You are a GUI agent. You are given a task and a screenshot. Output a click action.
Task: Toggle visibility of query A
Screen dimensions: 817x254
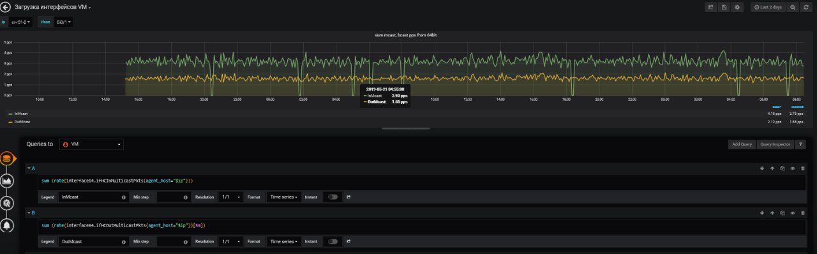(x=792, y=168)
